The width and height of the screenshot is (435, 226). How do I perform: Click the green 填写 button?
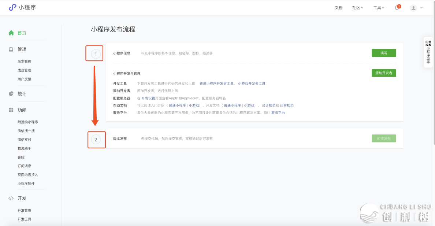[x=384, y=53]
